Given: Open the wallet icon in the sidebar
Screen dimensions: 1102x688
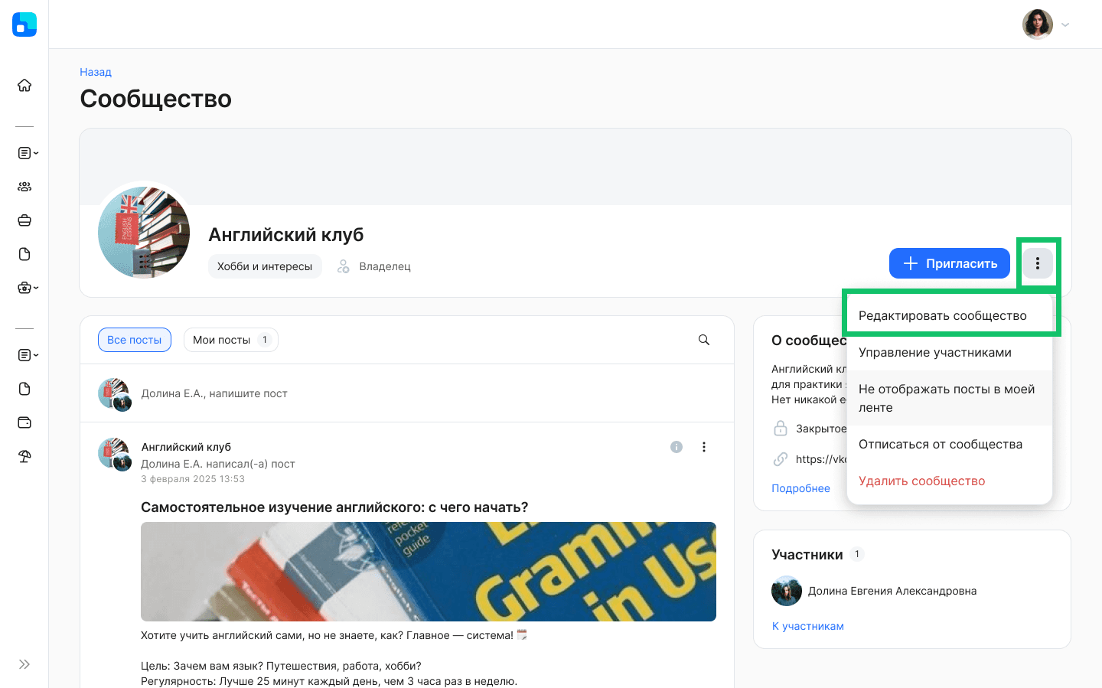Looking at the screenshot, I should pos(24,422).
